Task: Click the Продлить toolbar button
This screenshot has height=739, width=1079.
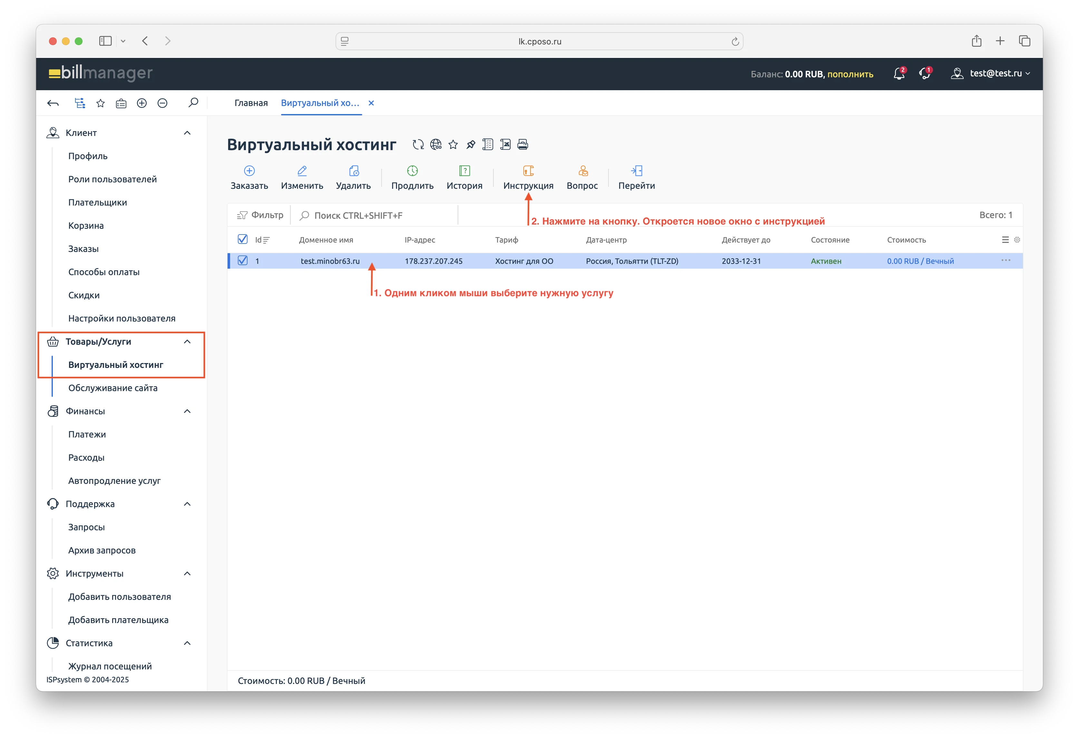Action: pyautogui.click(x=412, y=178)
